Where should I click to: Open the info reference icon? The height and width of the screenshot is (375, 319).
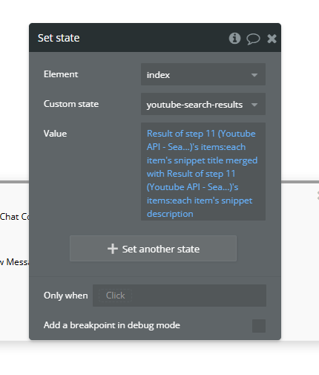234,39
